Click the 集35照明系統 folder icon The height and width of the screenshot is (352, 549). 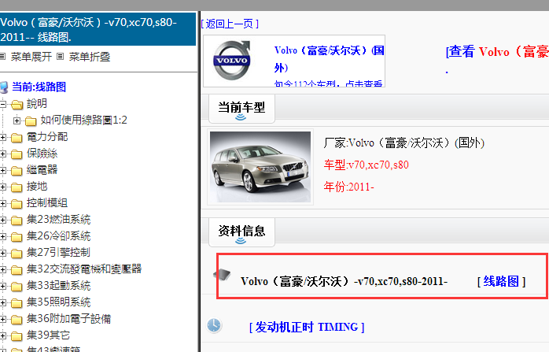(17, 303)
